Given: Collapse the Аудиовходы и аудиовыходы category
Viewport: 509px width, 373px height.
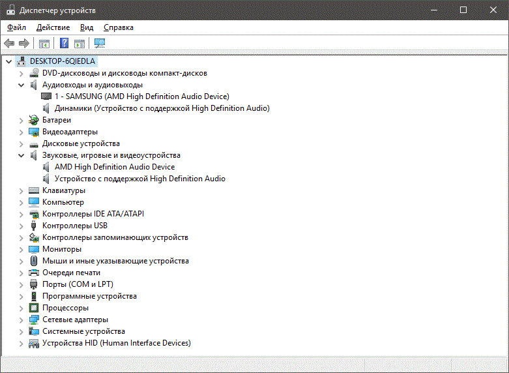Looking at the screenshot, I should (21, 85).
